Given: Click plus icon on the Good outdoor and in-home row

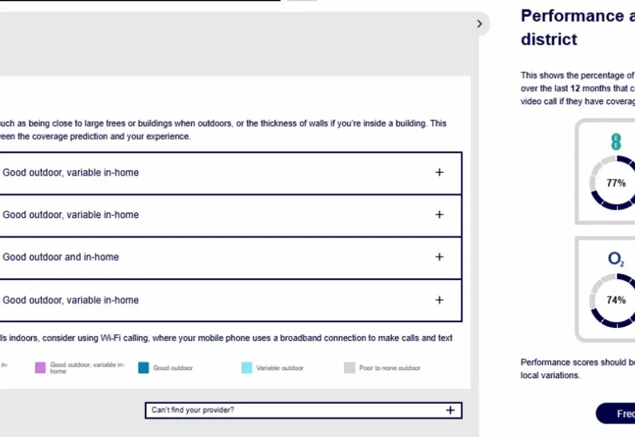Looking at the screenshot, I should coord(439,257).
